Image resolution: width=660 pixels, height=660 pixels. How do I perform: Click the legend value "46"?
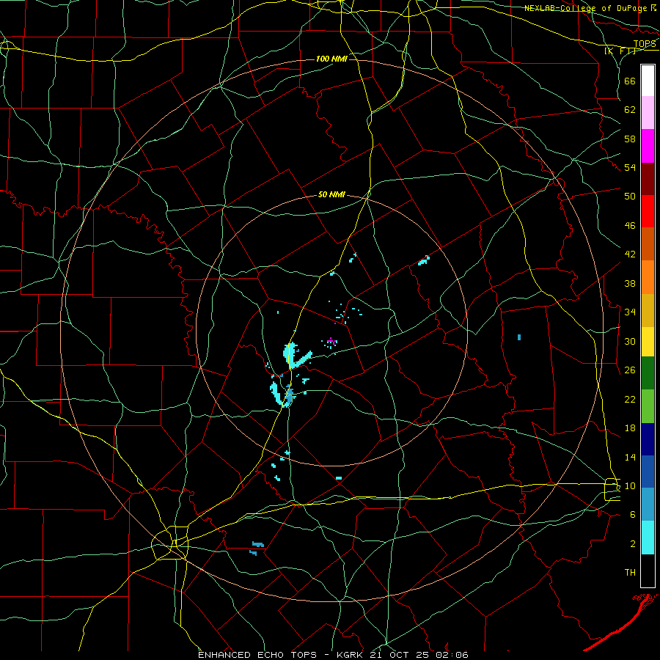tap(630, 226)
